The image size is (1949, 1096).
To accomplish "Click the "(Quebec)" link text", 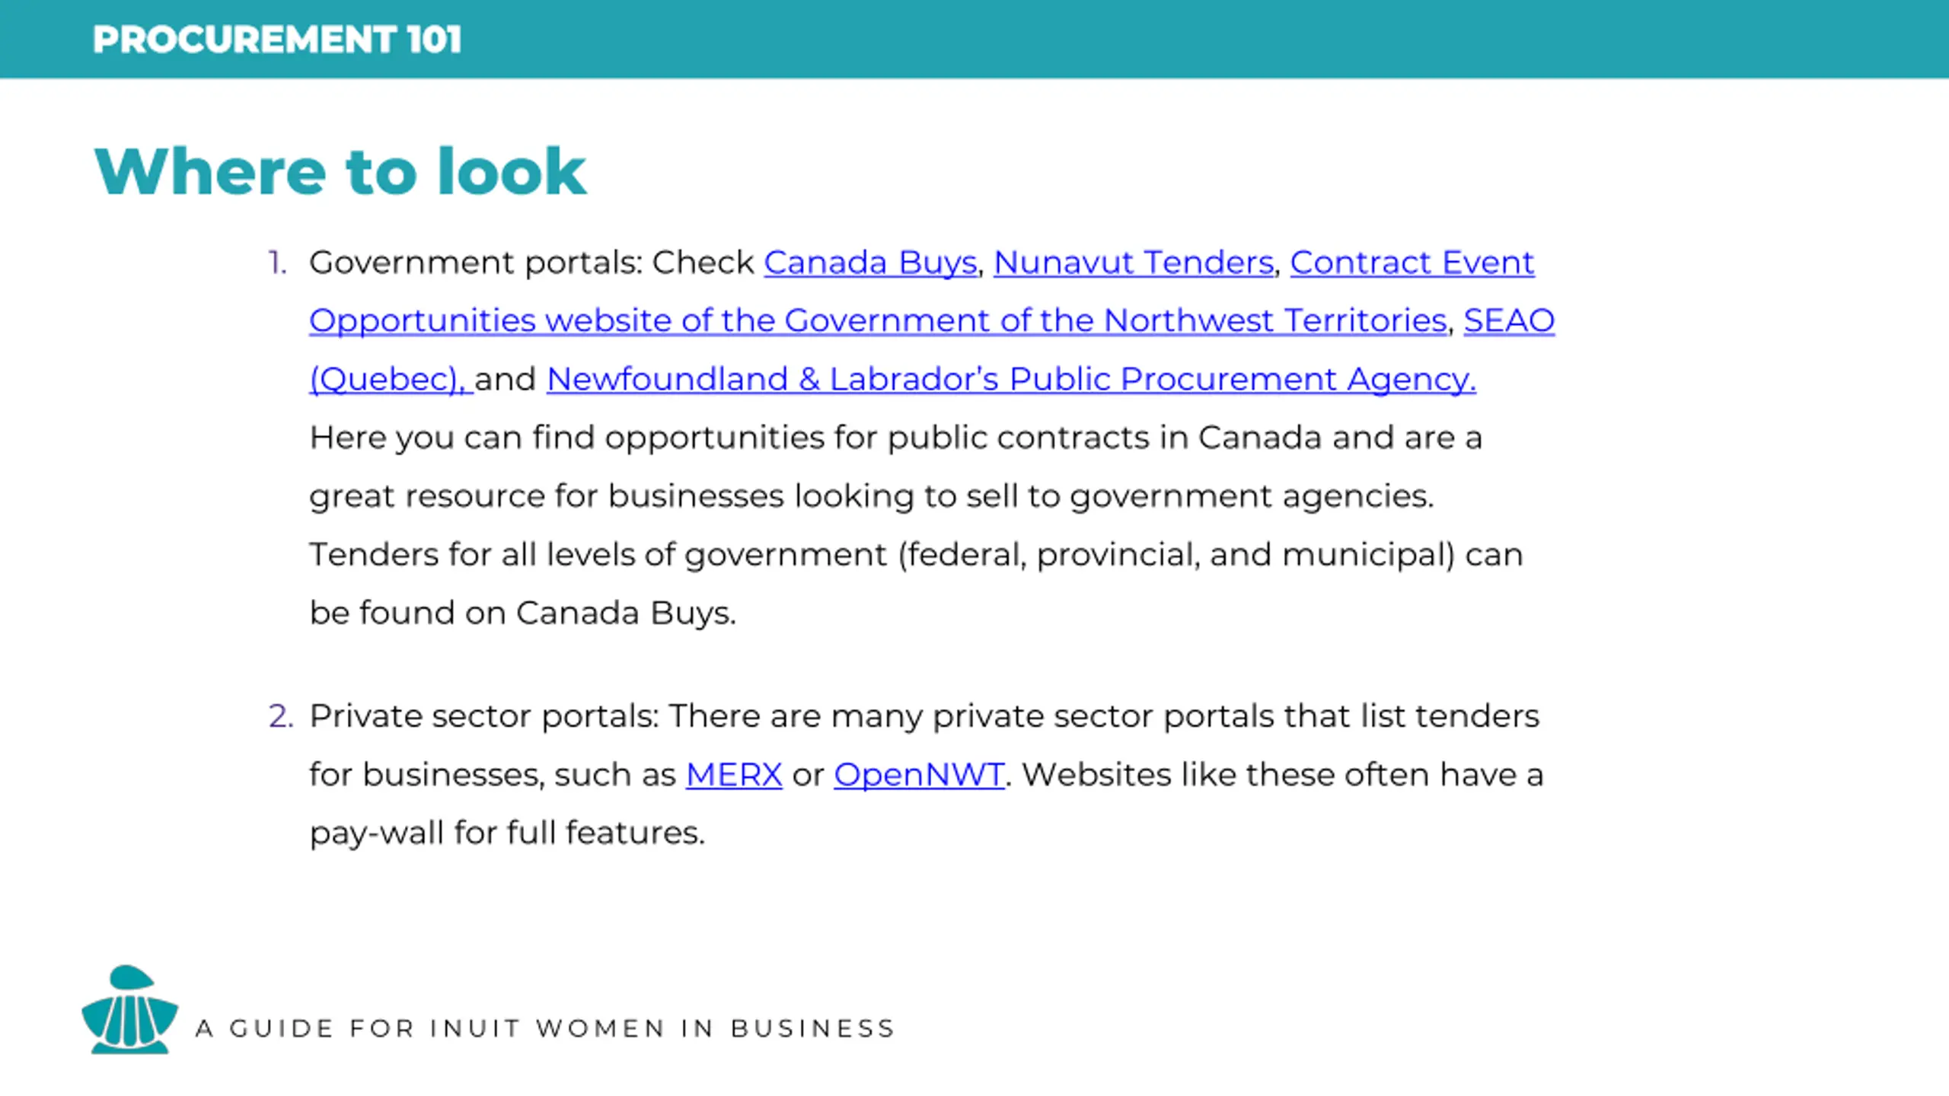I will click(x=387, y=379).
